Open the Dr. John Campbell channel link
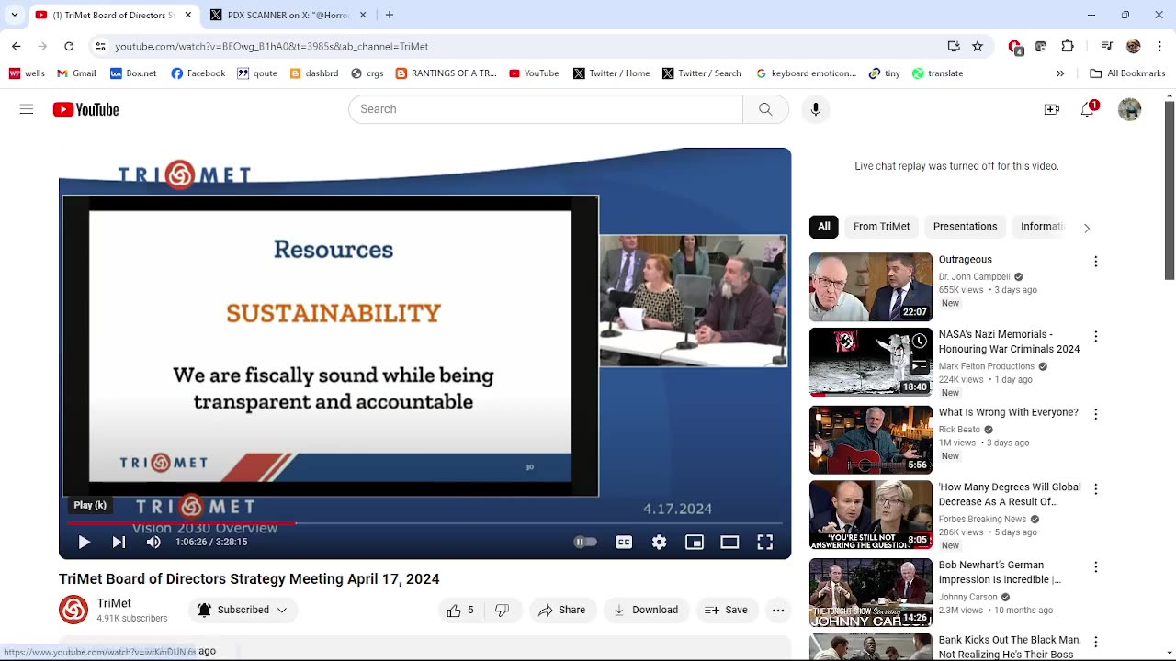 (974, 276)
